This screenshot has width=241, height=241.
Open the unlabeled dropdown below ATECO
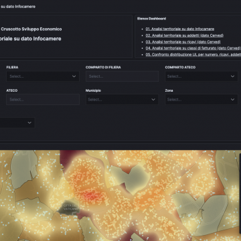pos(17,123)
